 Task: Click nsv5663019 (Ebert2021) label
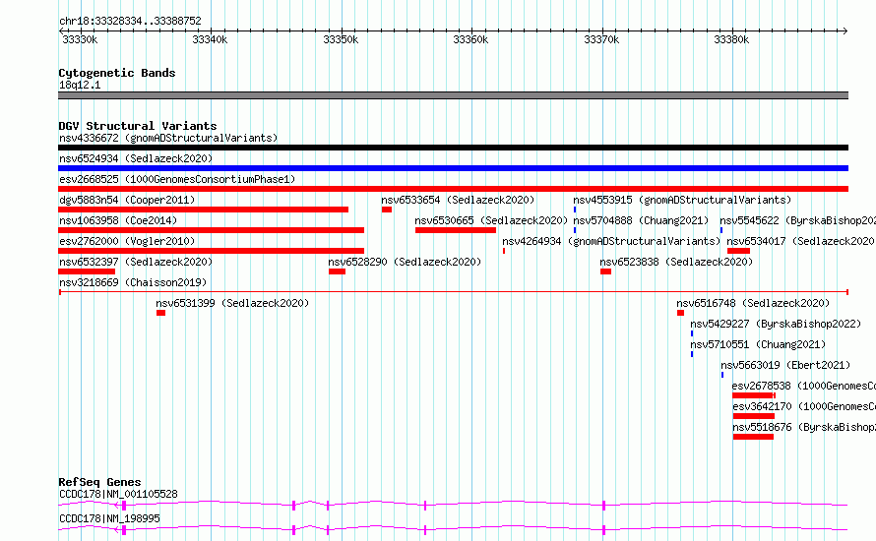(785, 365)
